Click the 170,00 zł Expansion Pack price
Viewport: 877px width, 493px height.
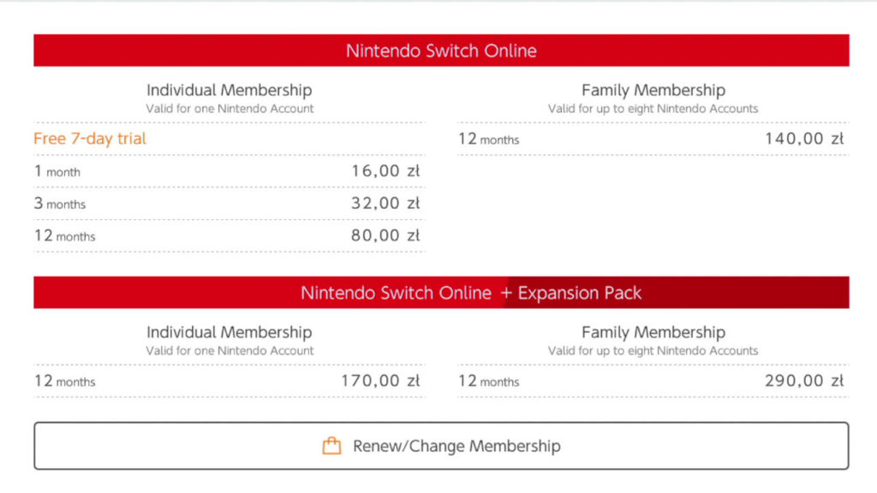pyautogui.click(x=382, y=381)
